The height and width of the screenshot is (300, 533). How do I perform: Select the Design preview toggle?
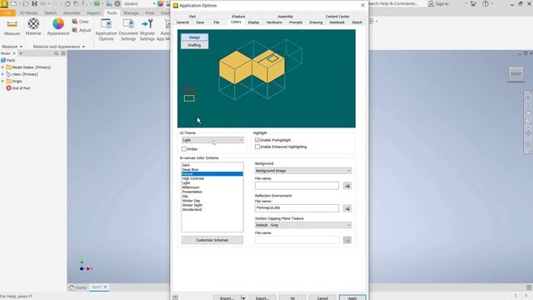[x=194, y=37]
